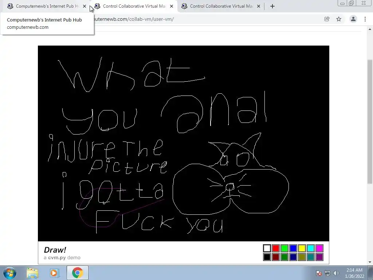The width and height of the screenshot is (373, 280).
Task: Choose the magenta color swatch
Action: (x=319, y=248)
